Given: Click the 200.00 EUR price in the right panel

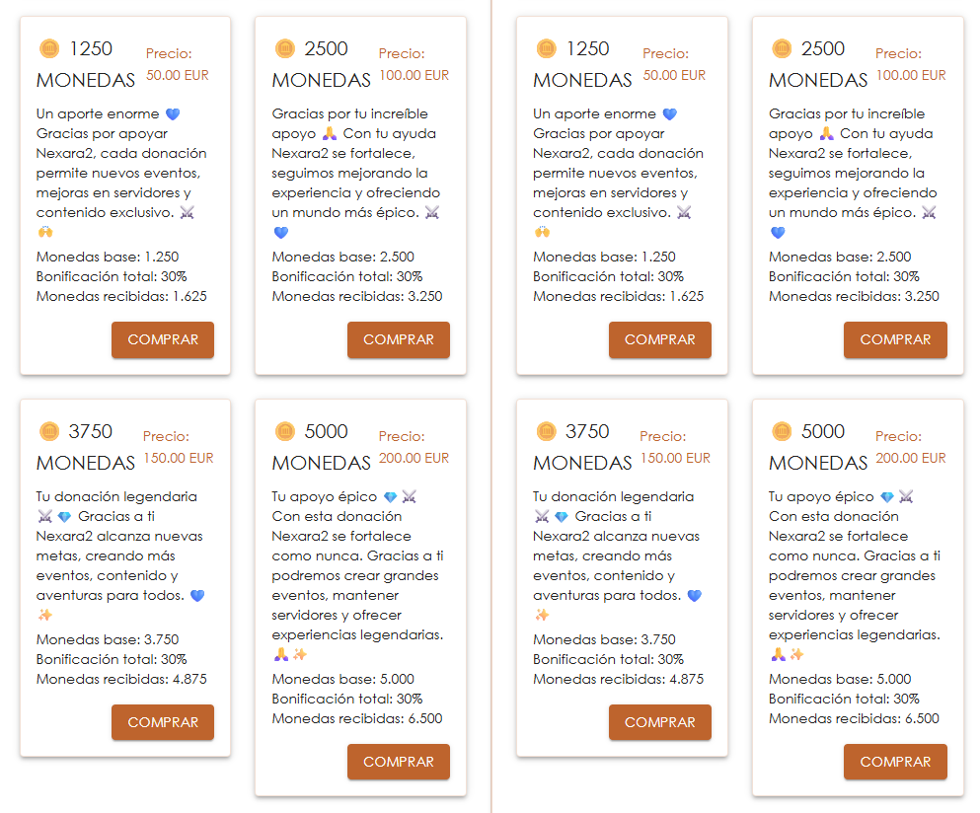Looking at the screenshot, I should pos(911,458).
